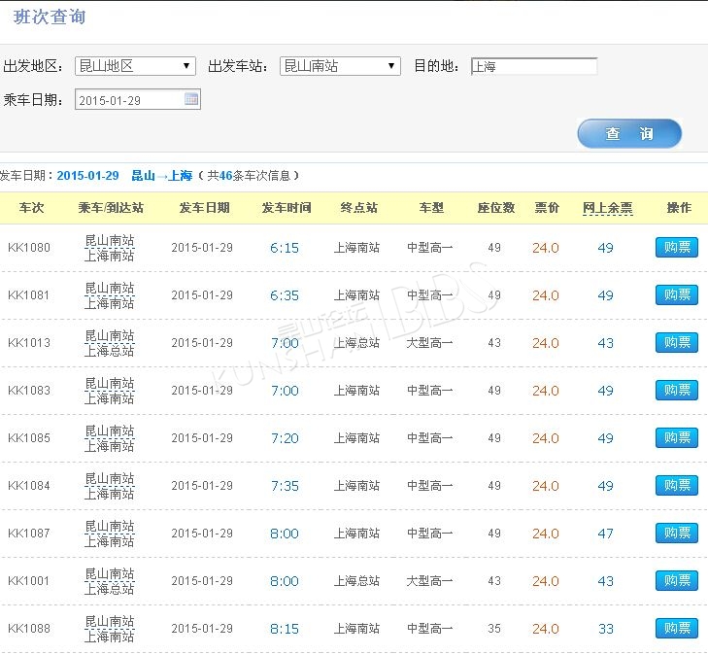Image resolution: width=708 pixels, height=655 pixels.
Task: Click the 查询 search button
Action: click(629, 134)
